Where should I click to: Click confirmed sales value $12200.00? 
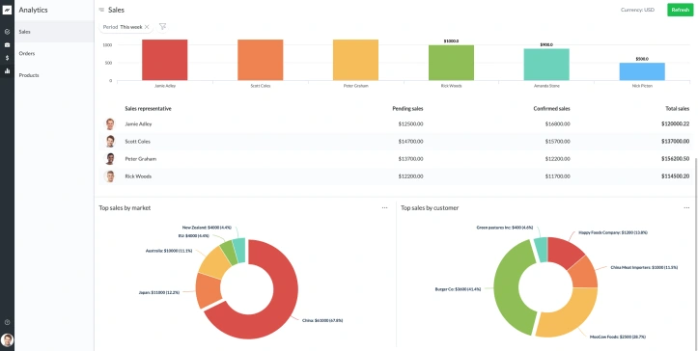[557, 159]
